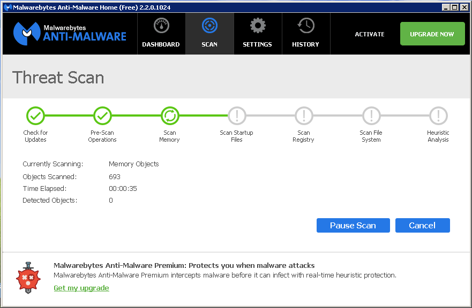Image resolution: width=472 pixels, height=308 pixels.
Task: Click the ACTIVATE link
Action: [370, 34]
